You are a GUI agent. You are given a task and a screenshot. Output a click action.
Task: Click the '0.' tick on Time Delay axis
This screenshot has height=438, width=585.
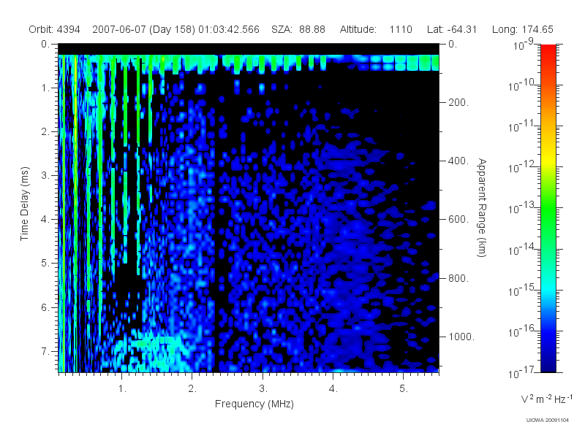[x=45, y=45]
